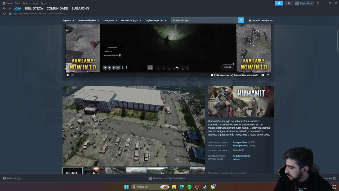Screen dimensions: 339x191
Task: Click the release date 6/fev./2026
Action: click(x=238, y=150)
